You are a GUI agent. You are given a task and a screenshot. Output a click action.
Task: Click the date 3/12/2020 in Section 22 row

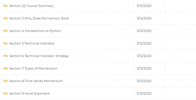pyautogui.click(x=144, y=6)
